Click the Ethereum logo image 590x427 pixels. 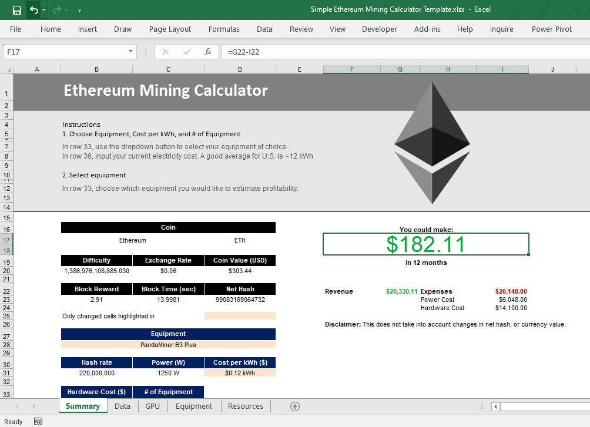click(x=433, y=143)
